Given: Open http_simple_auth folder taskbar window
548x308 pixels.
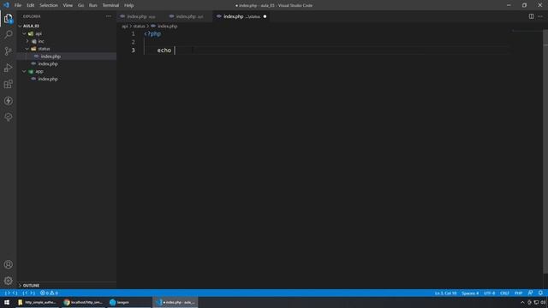Looking at the screenshot, I should (x=38, y=302).
